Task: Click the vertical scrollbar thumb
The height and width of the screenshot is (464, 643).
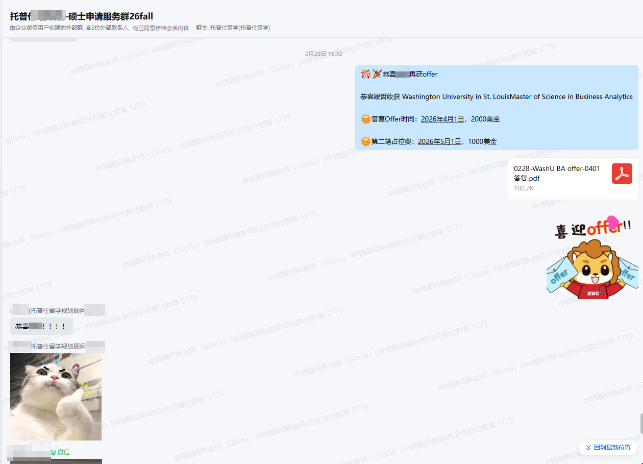Action: 641,423
